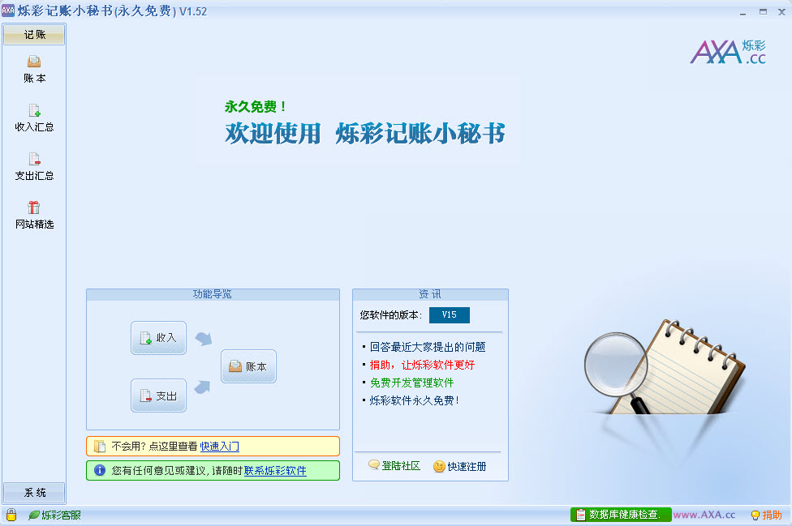Open 烁彩软件永久免费! news item
The image size is (792, 526).
tap(414, 400)
